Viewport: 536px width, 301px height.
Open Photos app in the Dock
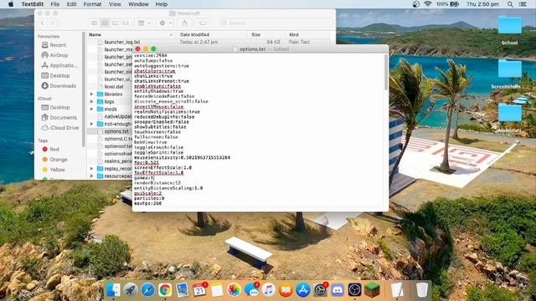coord(234,290)
